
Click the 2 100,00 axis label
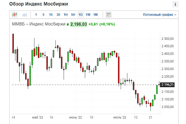[168, 99]
